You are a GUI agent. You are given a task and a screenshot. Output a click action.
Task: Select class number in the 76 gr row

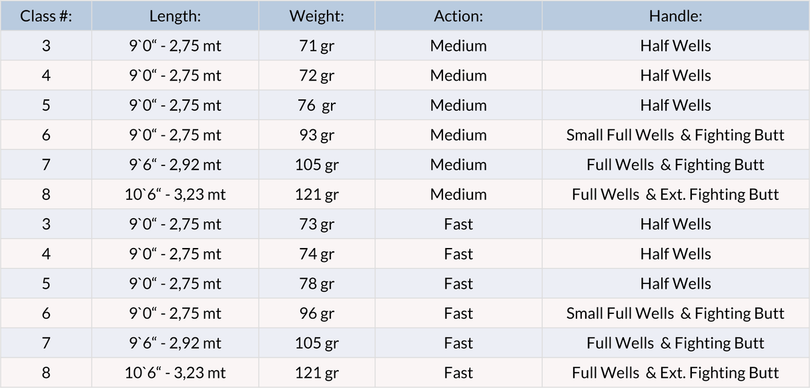coord(46,105)
